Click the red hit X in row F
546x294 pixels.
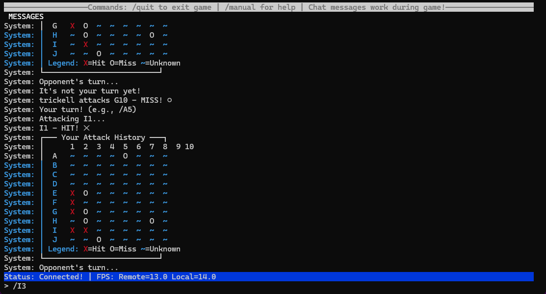coord(73,203)
